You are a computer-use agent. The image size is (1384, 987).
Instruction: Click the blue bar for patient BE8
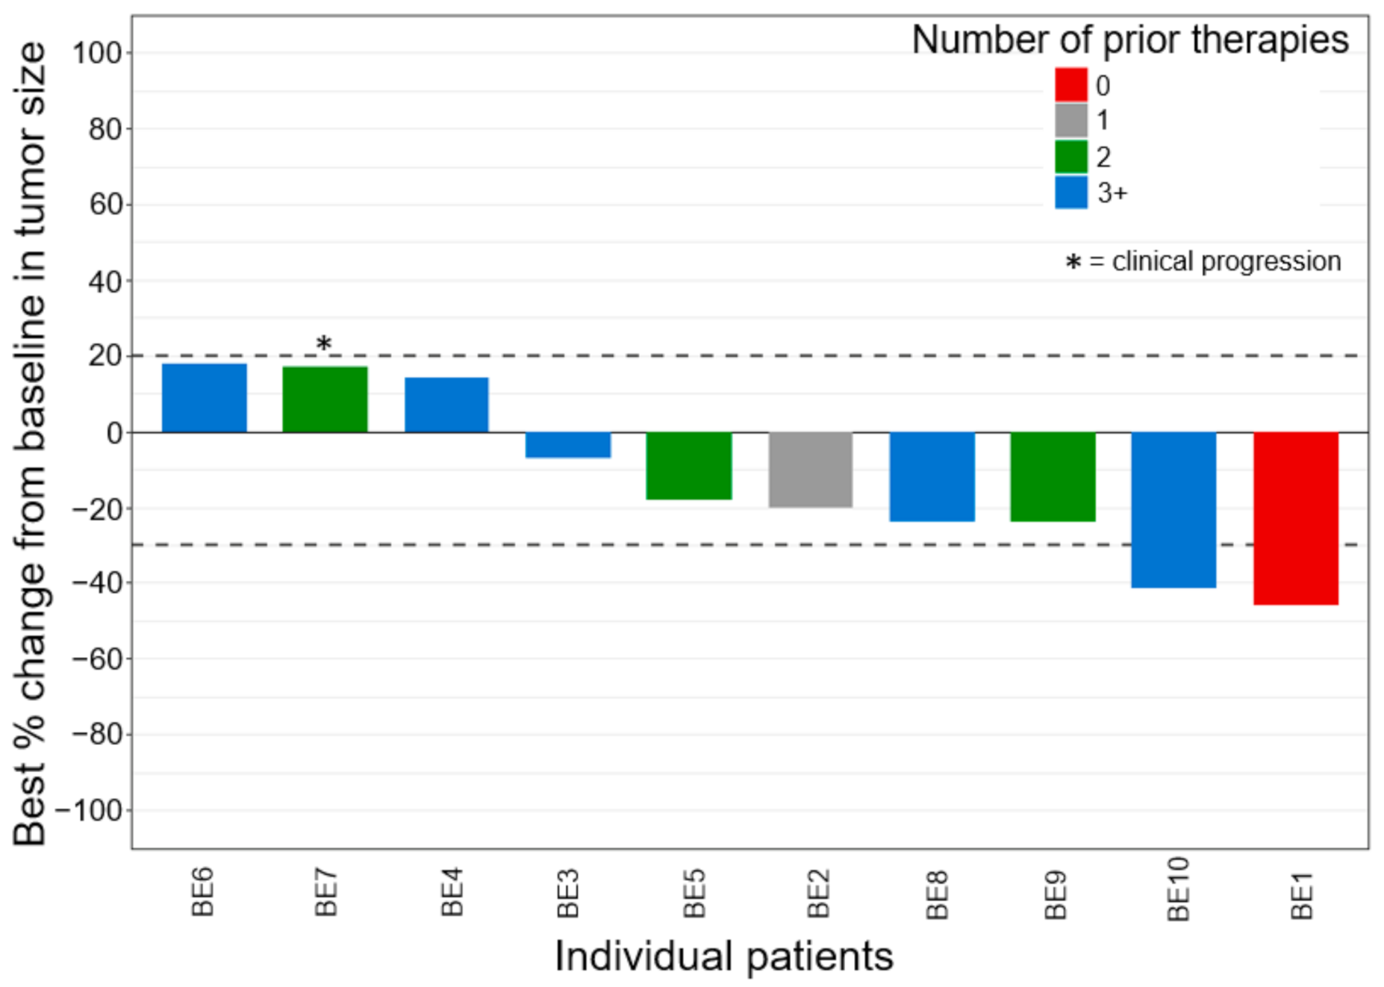[932, 476]
